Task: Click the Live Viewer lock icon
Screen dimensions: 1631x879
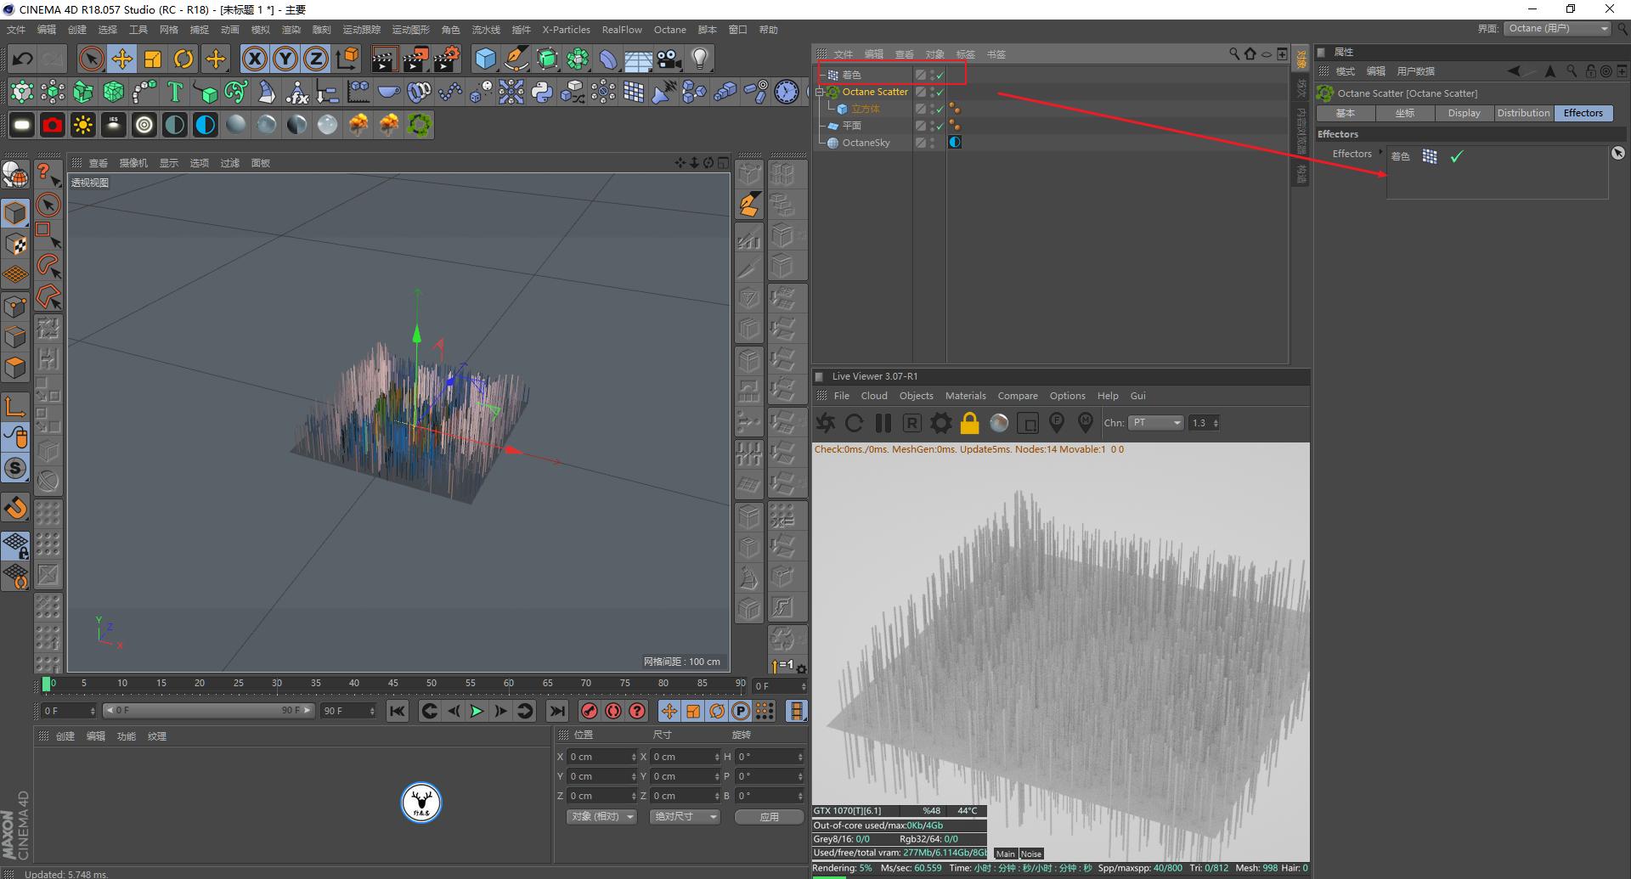Action: click(x=969, y=423)
